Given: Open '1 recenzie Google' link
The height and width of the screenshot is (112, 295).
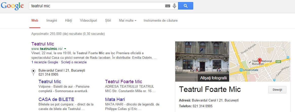Looking at the screenshot, I should pos(45,62).
